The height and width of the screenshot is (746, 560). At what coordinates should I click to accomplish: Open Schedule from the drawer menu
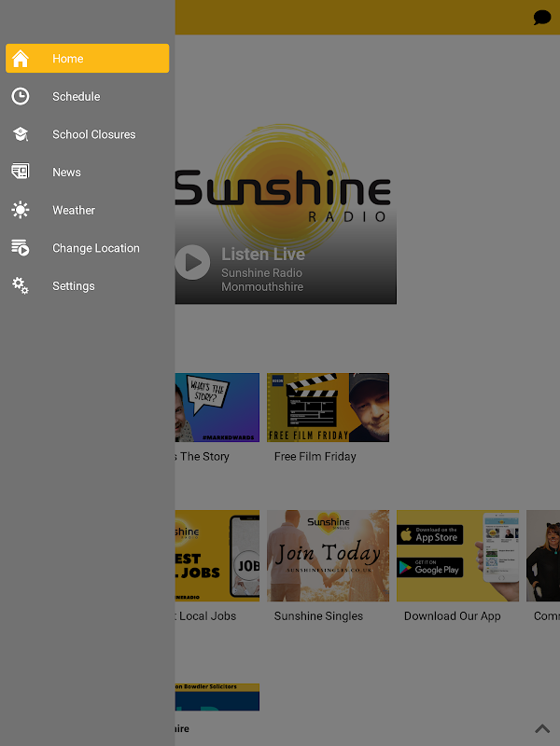pyautogui.click(x=87, y=96)
